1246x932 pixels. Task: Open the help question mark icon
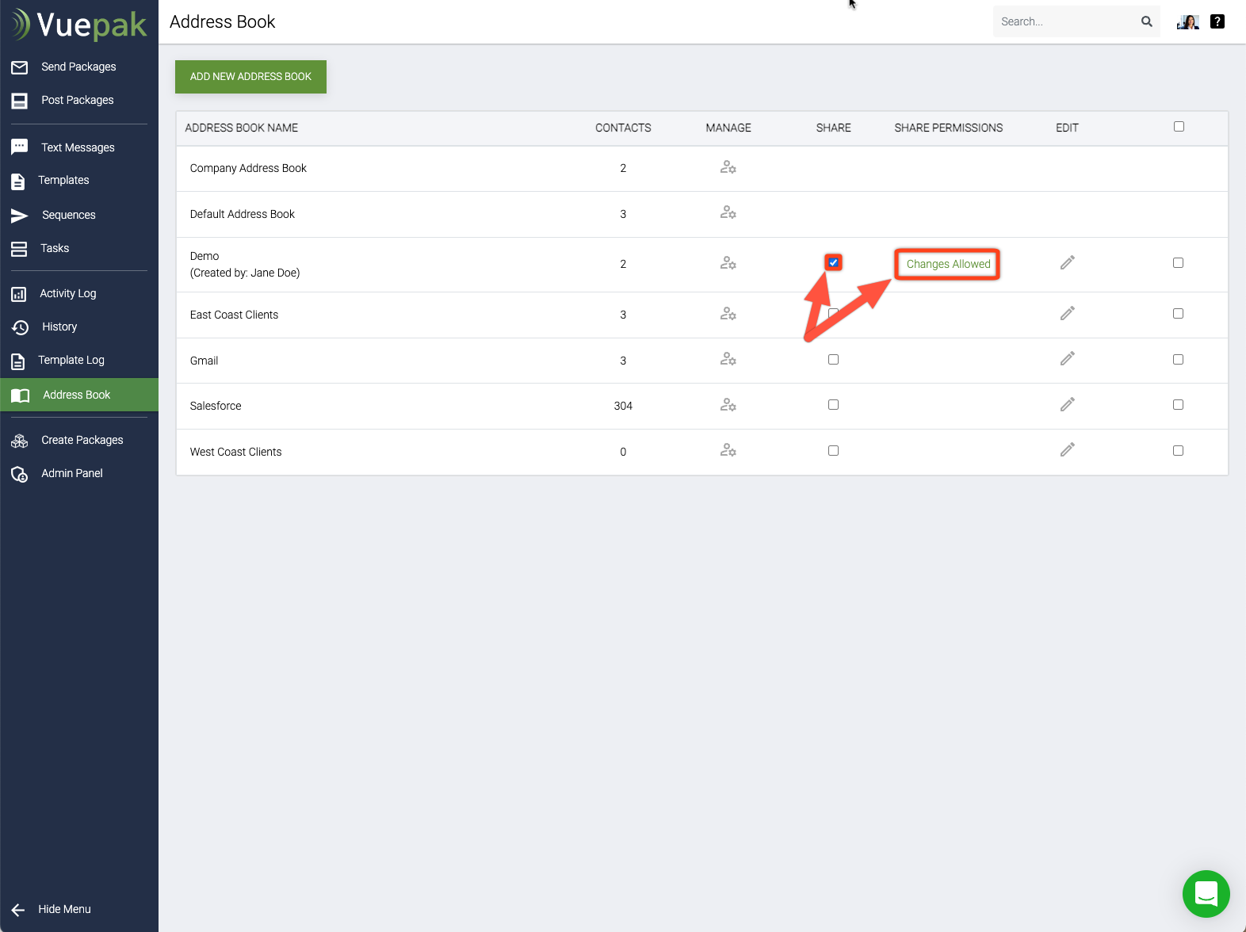[1217, 21]
